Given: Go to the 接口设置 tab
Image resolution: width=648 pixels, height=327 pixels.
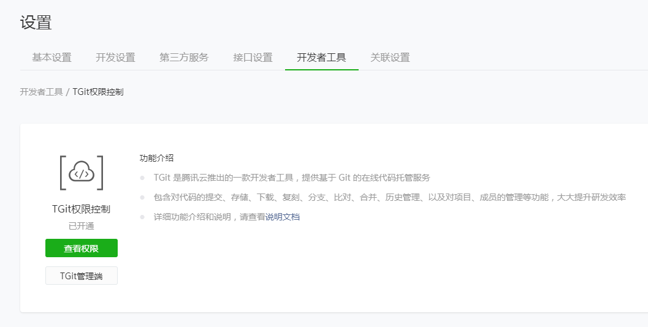Looking at the screenshot, I should click(253, 58).
